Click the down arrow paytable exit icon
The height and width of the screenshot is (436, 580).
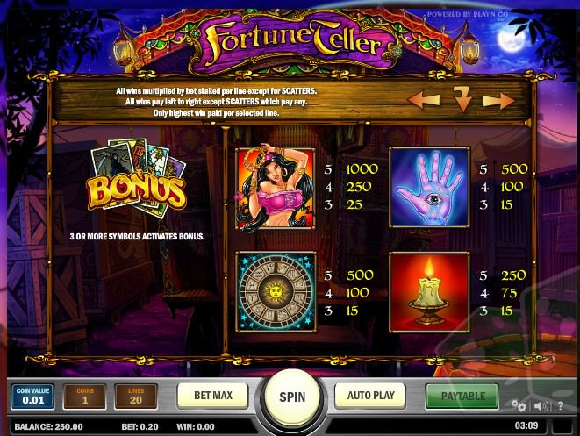(462, 99)
